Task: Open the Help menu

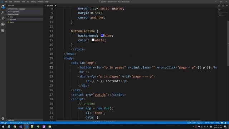Action: pyautogui.click(x=47, y=2)
